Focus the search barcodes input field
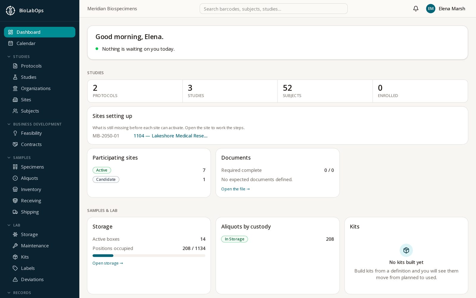The width and height of the screenshot is (476, 298). (273, 9)
